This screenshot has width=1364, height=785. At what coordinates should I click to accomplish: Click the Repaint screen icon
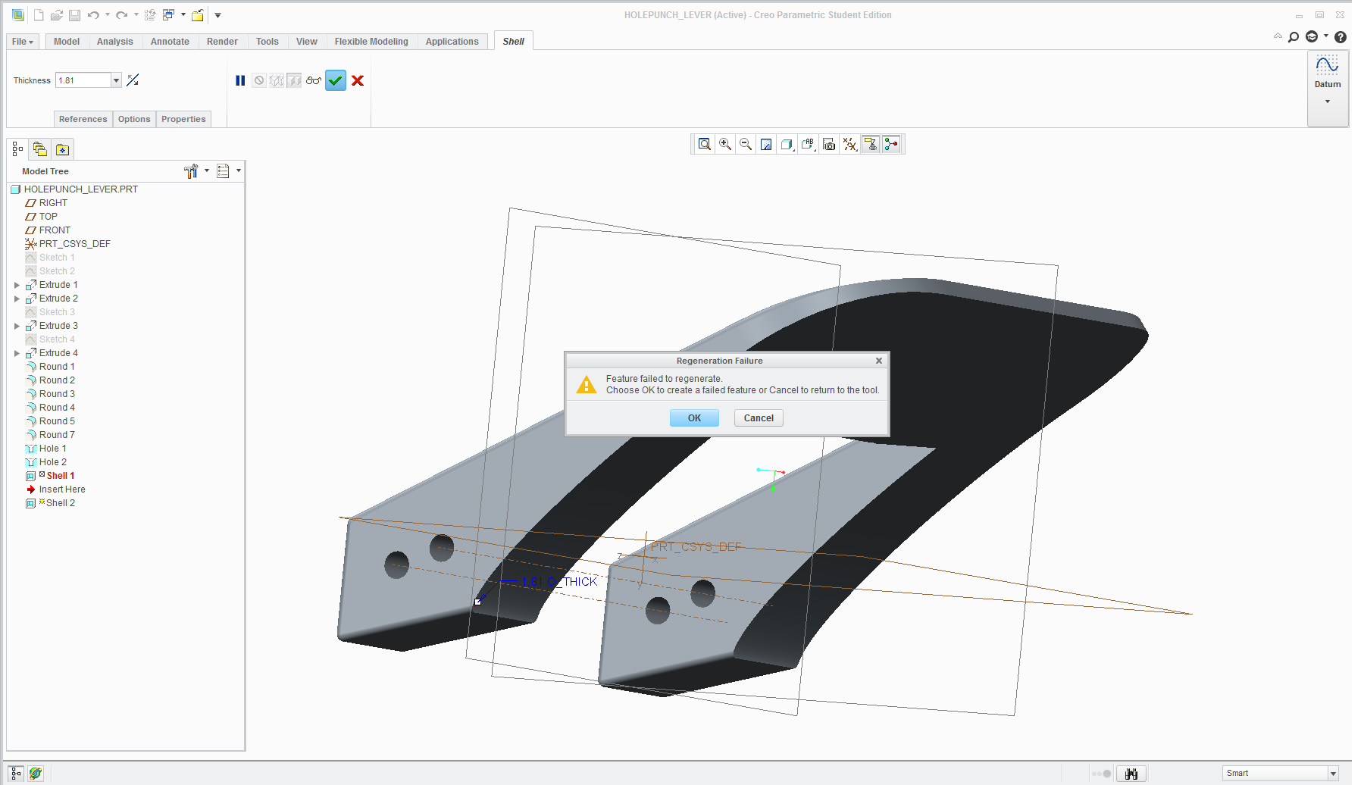(x=766, y=144)
